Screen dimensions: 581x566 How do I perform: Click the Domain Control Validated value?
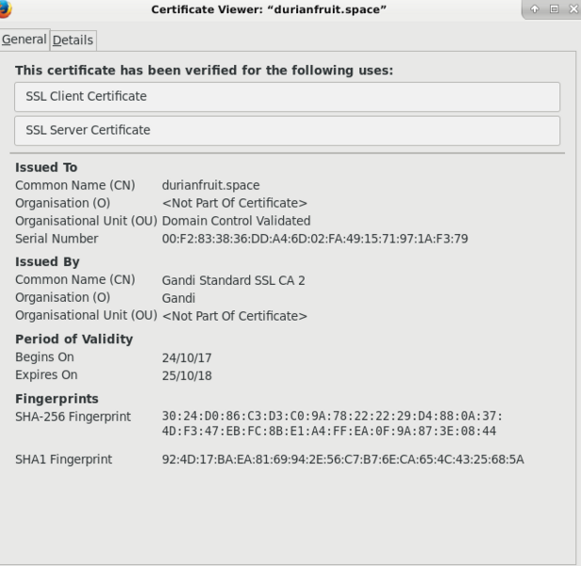(236, 221)
